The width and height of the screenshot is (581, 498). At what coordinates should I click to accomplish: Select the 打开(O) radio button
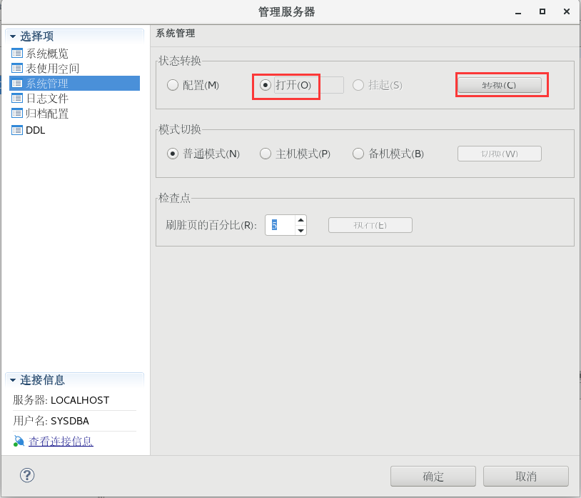[x=266, y=85]
